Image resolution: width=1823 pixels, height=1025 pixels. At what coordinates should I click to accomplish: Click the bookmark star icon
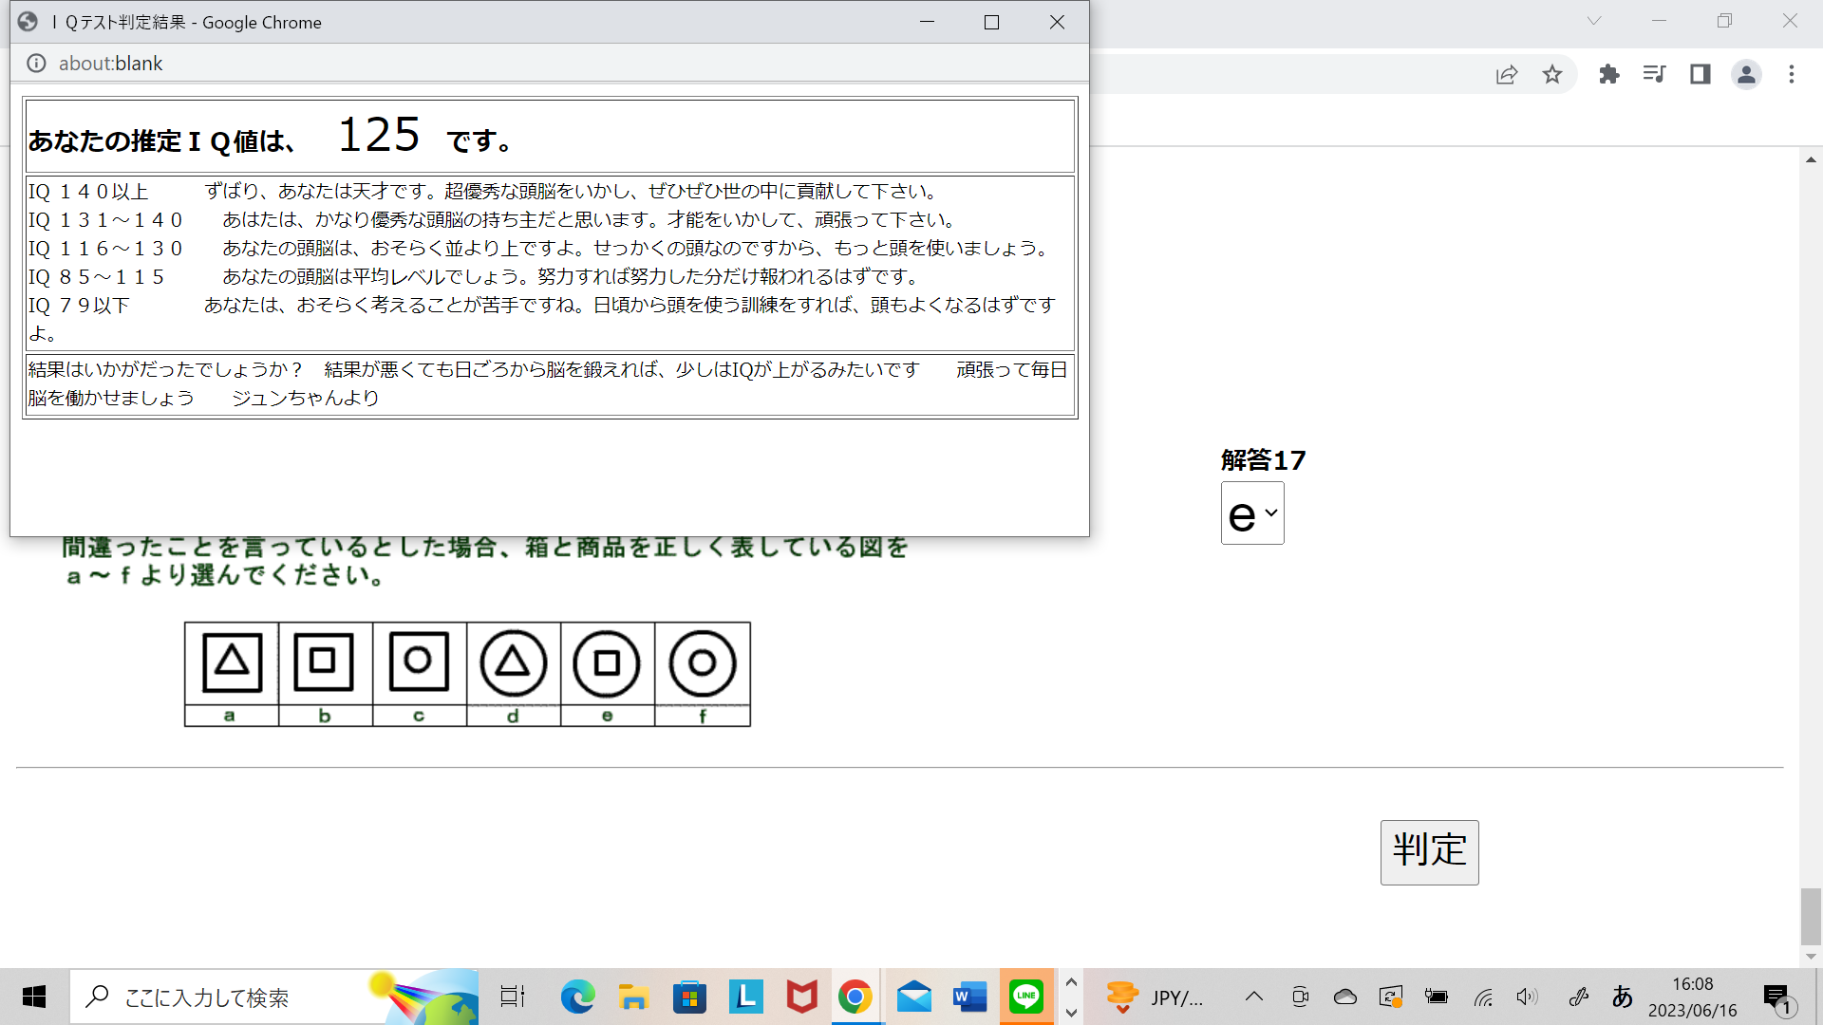(x=1551, y=74)
